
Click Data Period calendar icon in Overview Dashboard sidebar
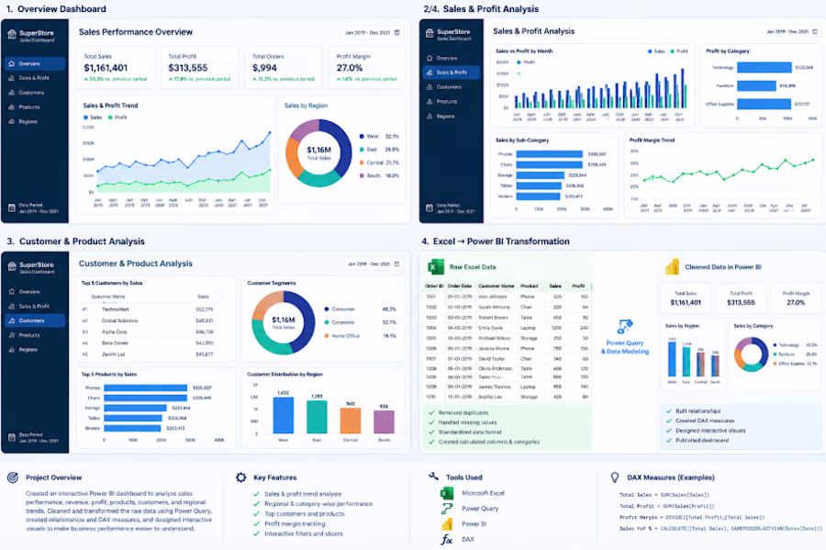12,208
